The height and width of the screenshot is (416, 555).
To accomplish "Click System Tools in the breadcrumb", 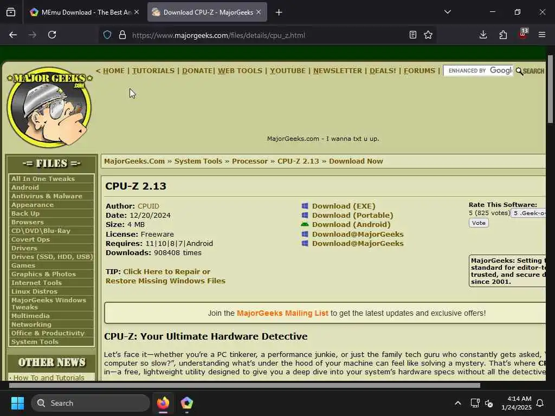I will [x=198, y=161].
